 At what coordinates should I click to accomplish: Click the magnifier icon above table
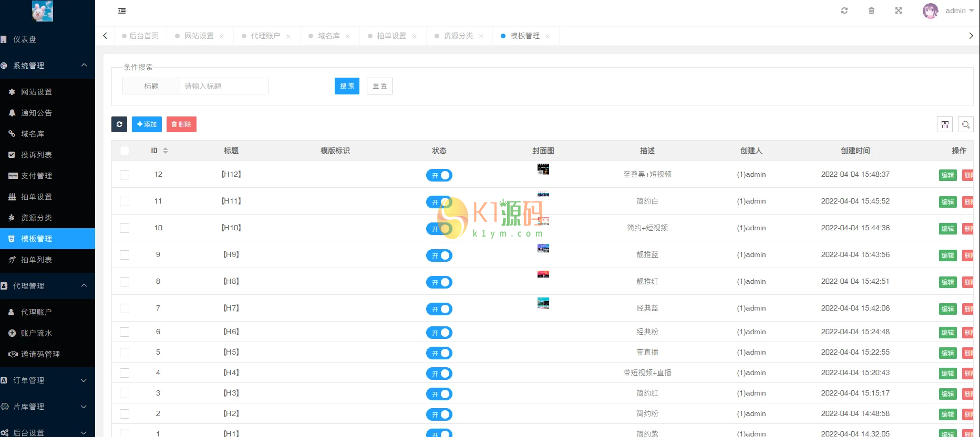tap(966, 124)
